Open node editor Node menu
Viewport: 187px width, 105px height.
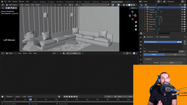click(x=35, y=53)
